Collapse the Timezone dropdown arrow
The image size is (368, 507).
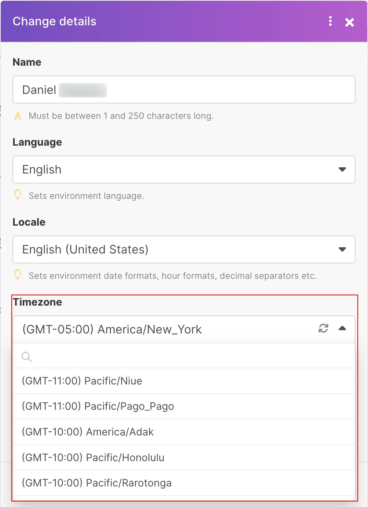pyautogui.click(x=342, y=328)
